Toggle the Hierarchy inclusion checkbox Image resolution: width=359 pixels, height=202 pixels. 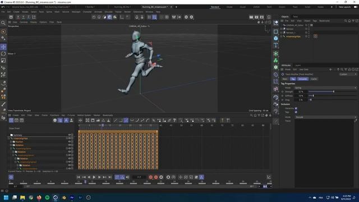296,108
